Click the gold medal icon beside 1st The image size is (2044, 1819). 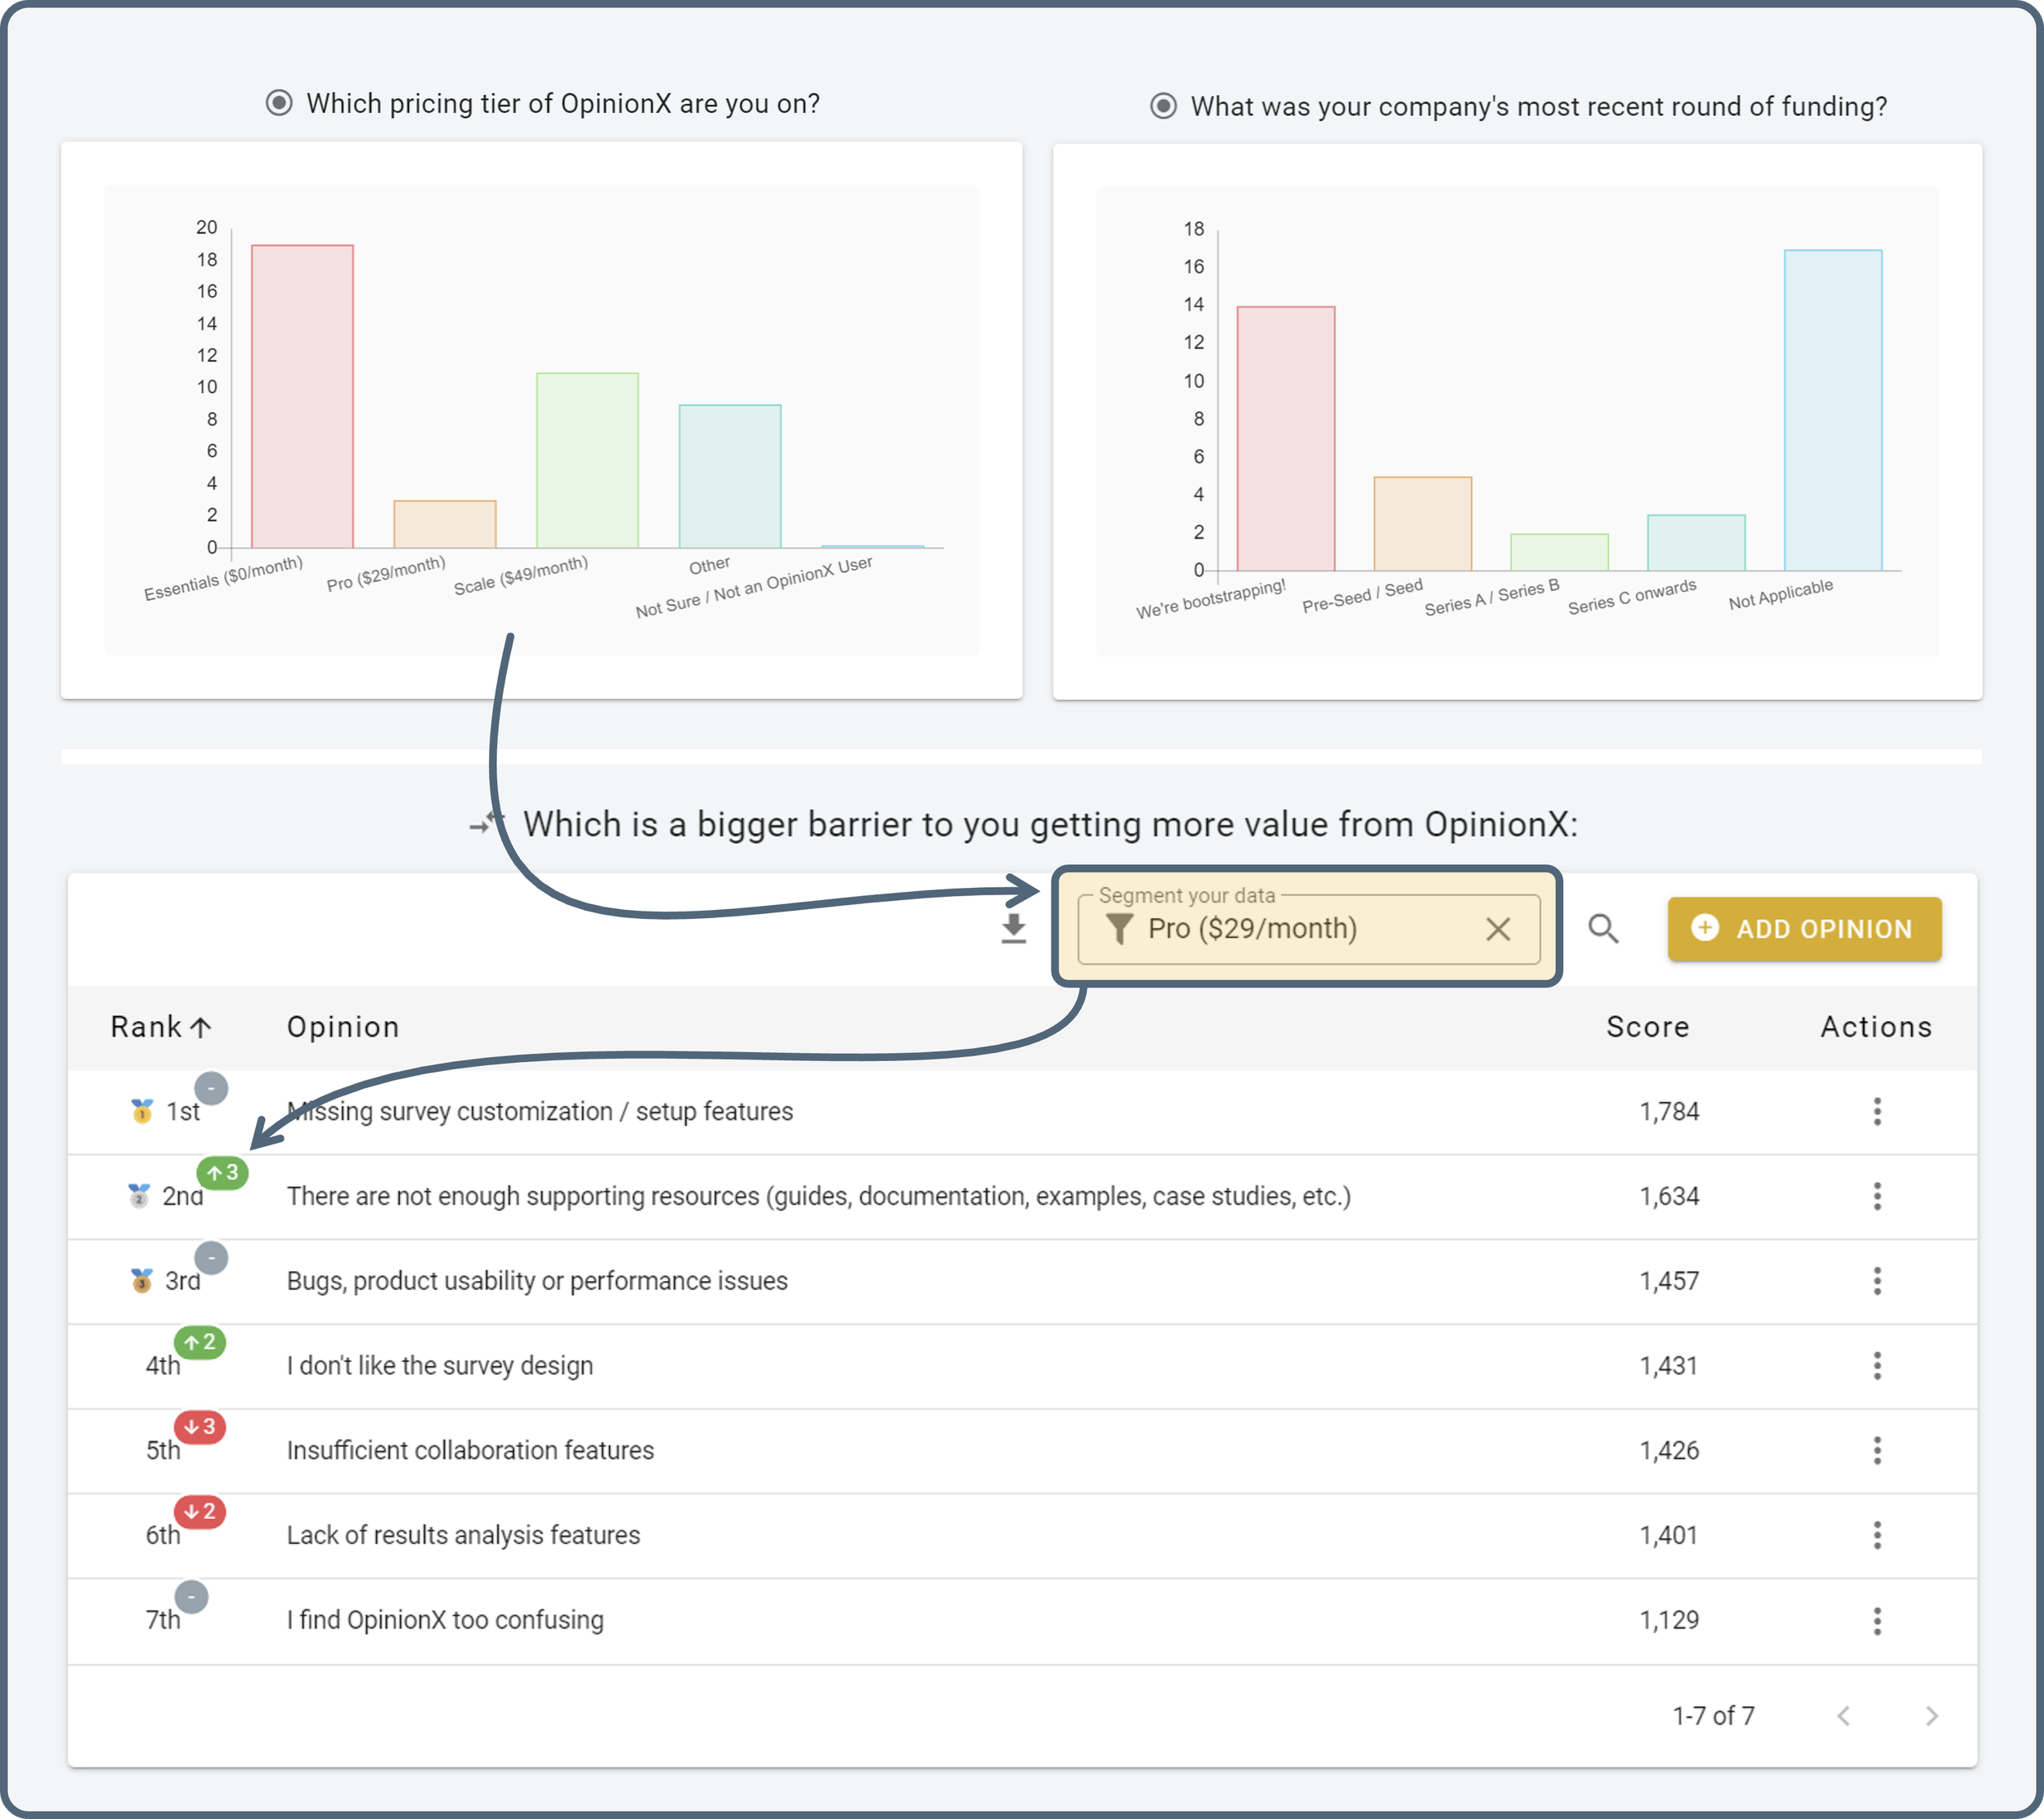pos(142,1111)
